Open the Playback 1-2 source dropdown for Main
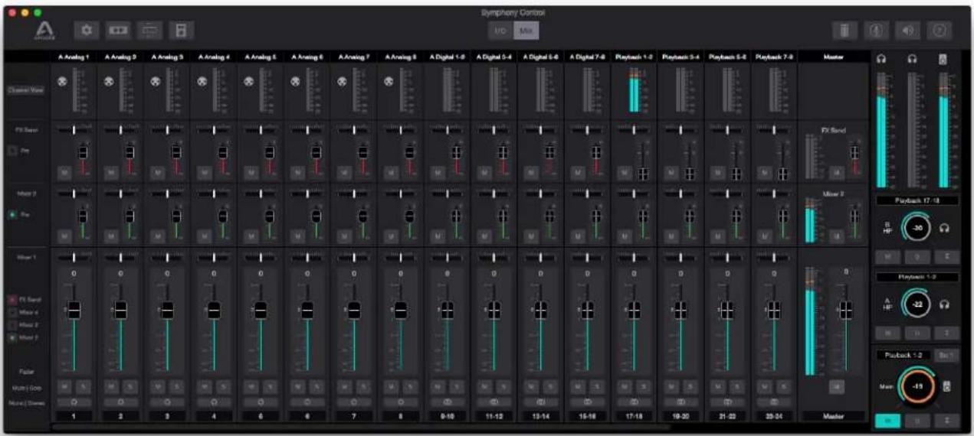The height and width of the screenshot is (436, 974). 903,355
